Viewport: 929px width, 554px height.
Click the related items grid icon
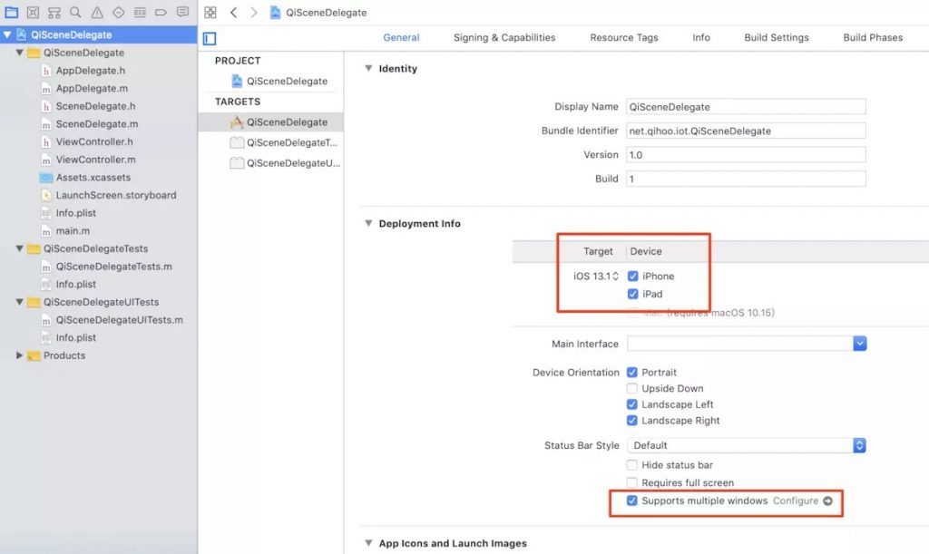coord(210,13)
